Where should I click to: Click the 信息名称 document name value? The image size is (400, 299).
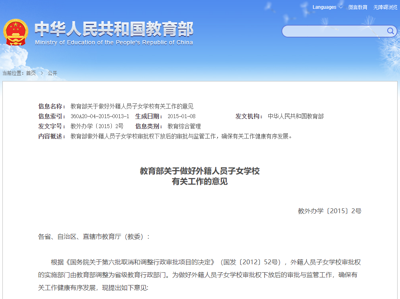[x=132, y=106]
